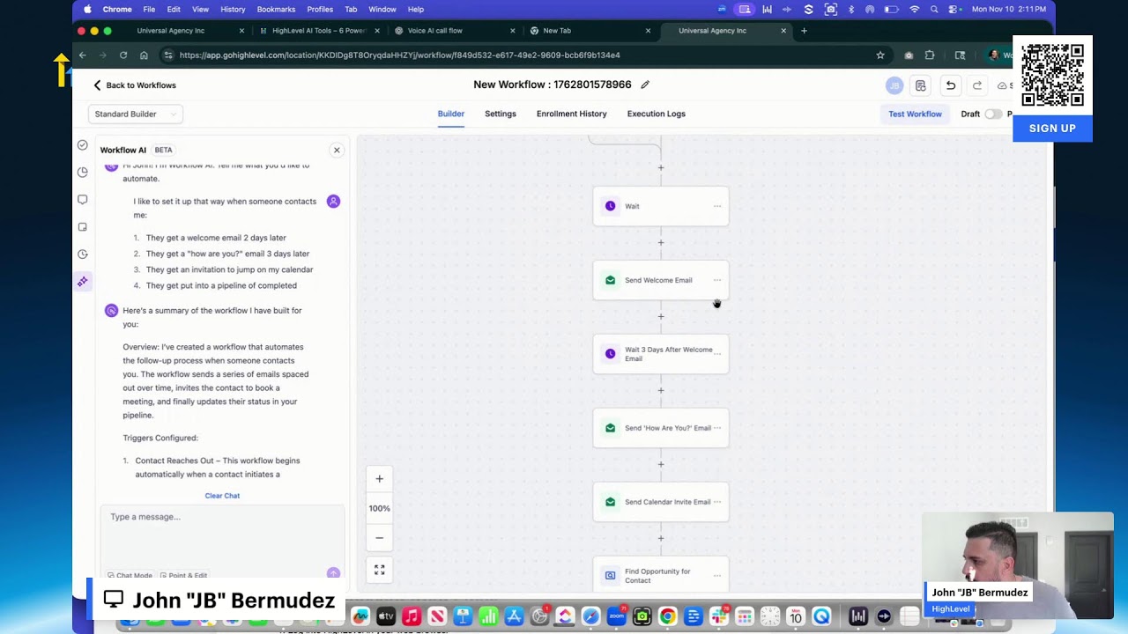
Task: Zoom out on the canvas
Action: pos(379,537)
